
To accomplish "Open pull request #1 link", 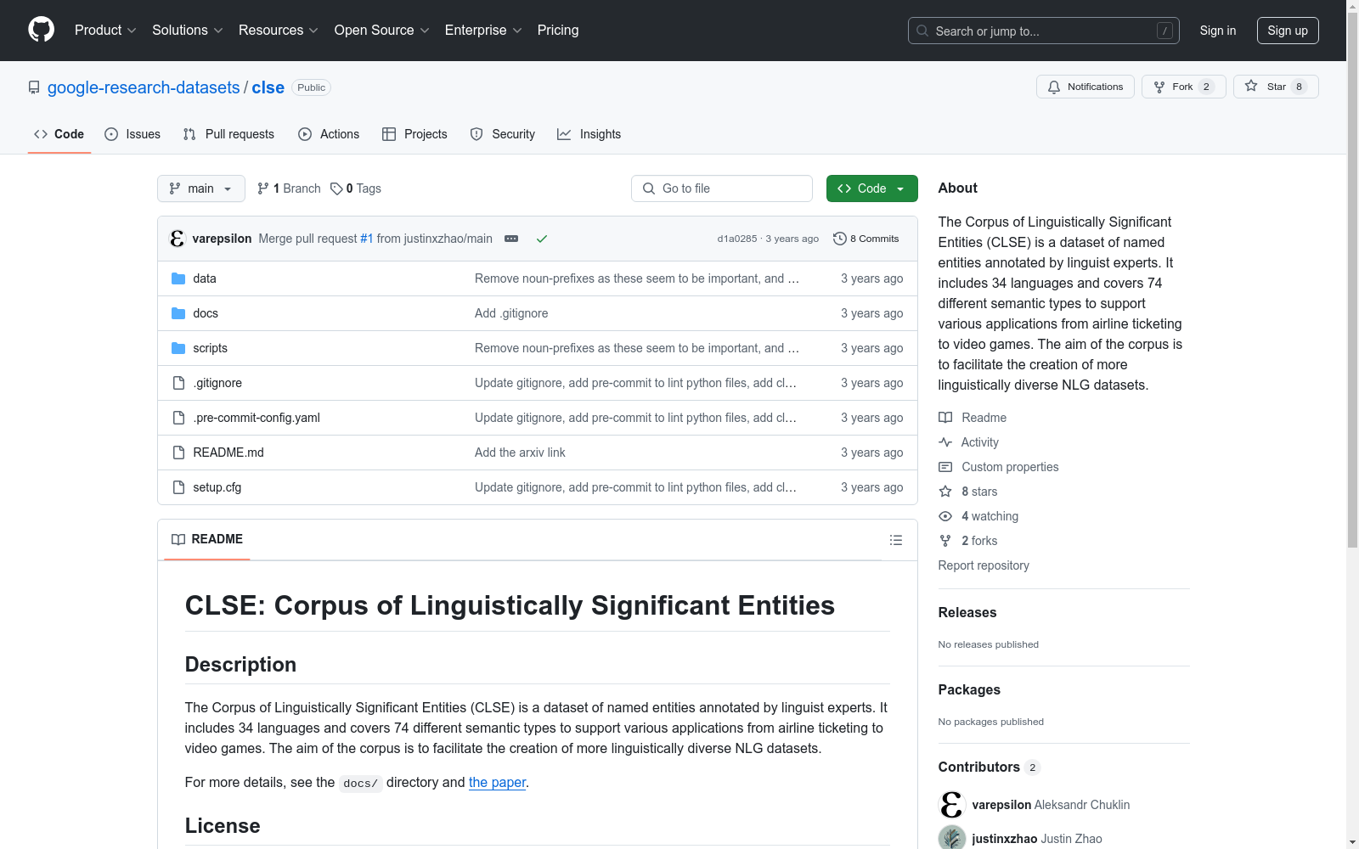I will pos(367,239).
